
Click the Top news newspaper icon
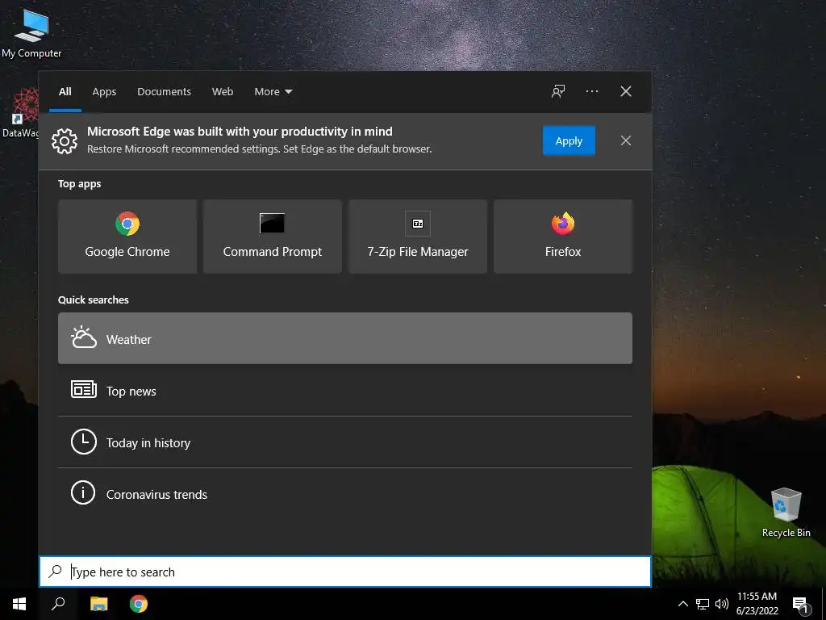coord(84,390)
